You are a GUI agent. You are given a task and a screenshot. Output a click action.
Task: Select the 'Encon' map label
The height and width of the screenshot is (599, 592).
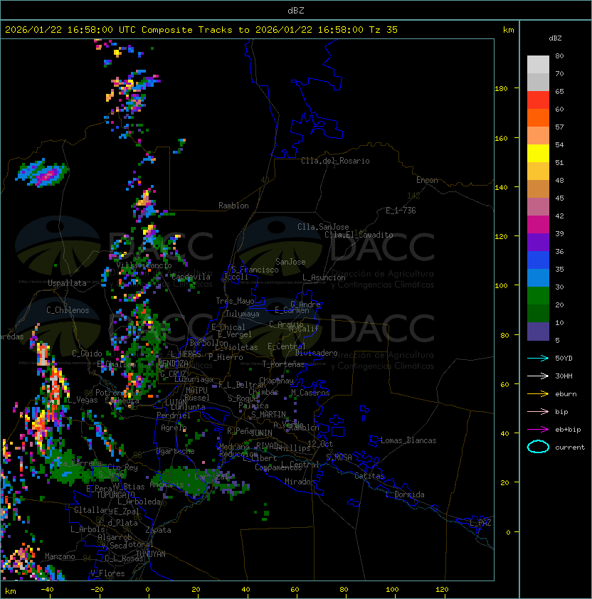point(427,180)
